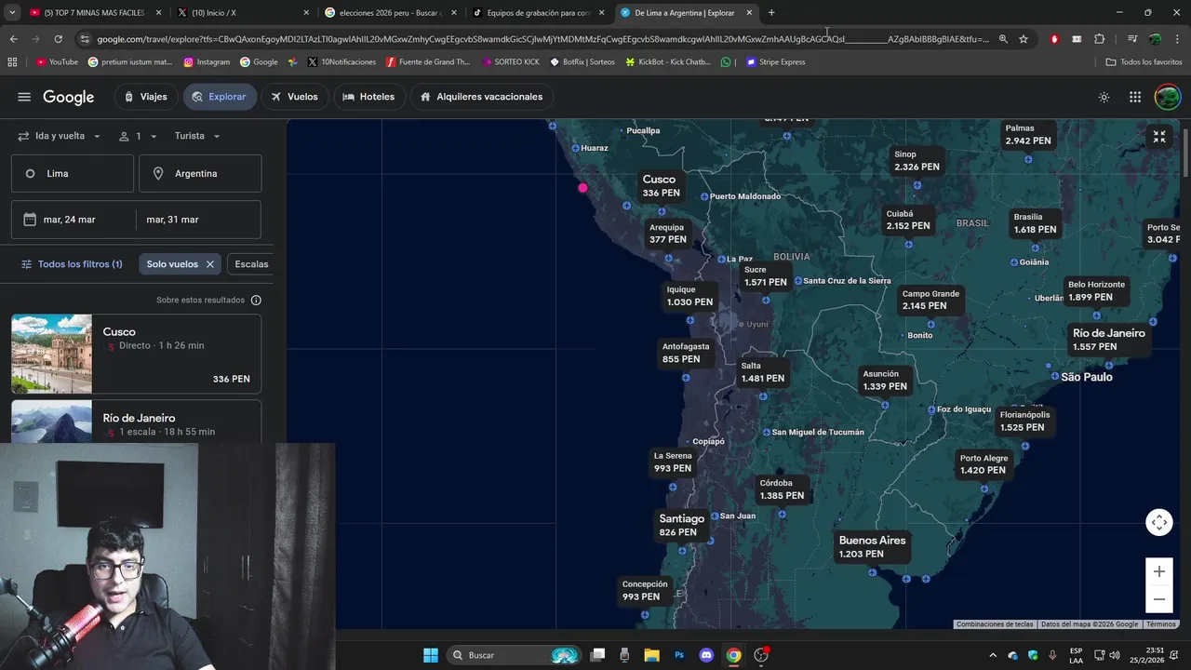Screen dimensions: 1191x670
Task: Select Cusco 336 PEN map label
Action: [661, 185]
